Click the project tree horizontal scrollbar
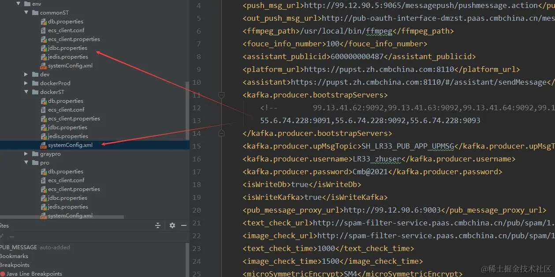Image resolution: width=555 pixels, height=277 pixels. [x=62, y=217]
